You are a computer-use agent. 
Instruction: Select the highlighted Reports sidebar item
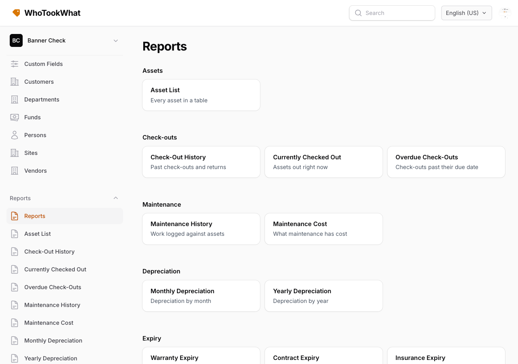[65, 216]
